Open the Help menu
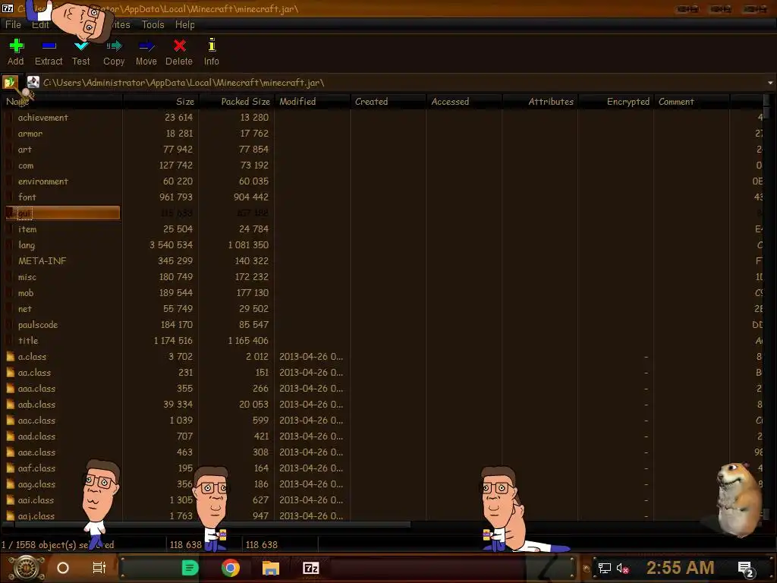This screenshot has height=583, width=777. click(185, 24)
